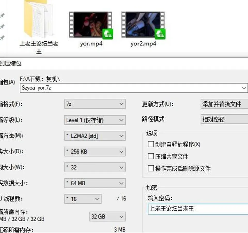
Task: Click the 选项 group heading
Action: [152, 133]
